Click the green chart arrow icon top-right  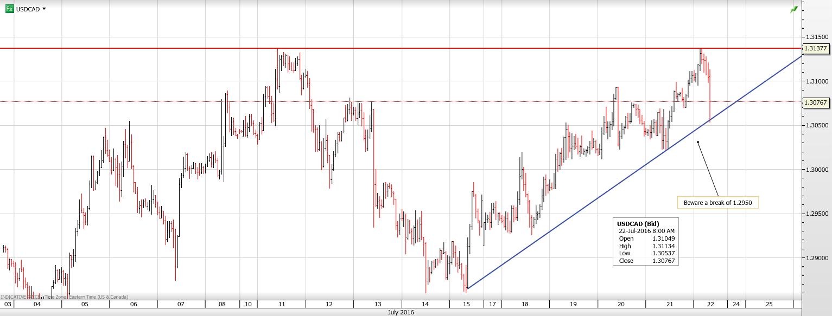click(794, 9)
